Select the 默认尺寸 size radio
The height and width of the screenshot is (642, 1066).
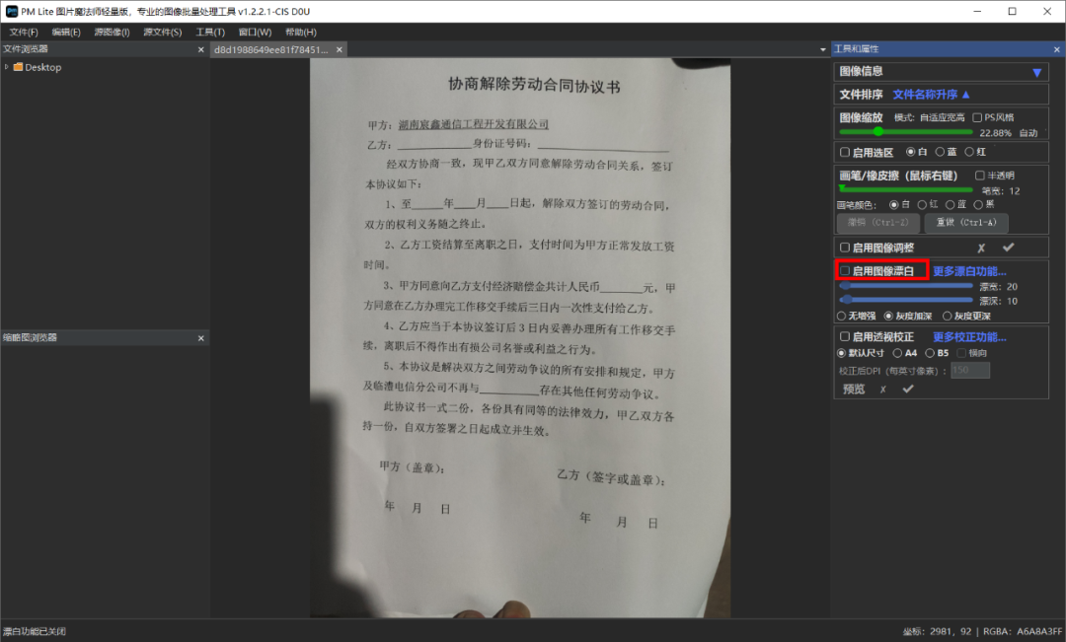[x=841, y=353]
